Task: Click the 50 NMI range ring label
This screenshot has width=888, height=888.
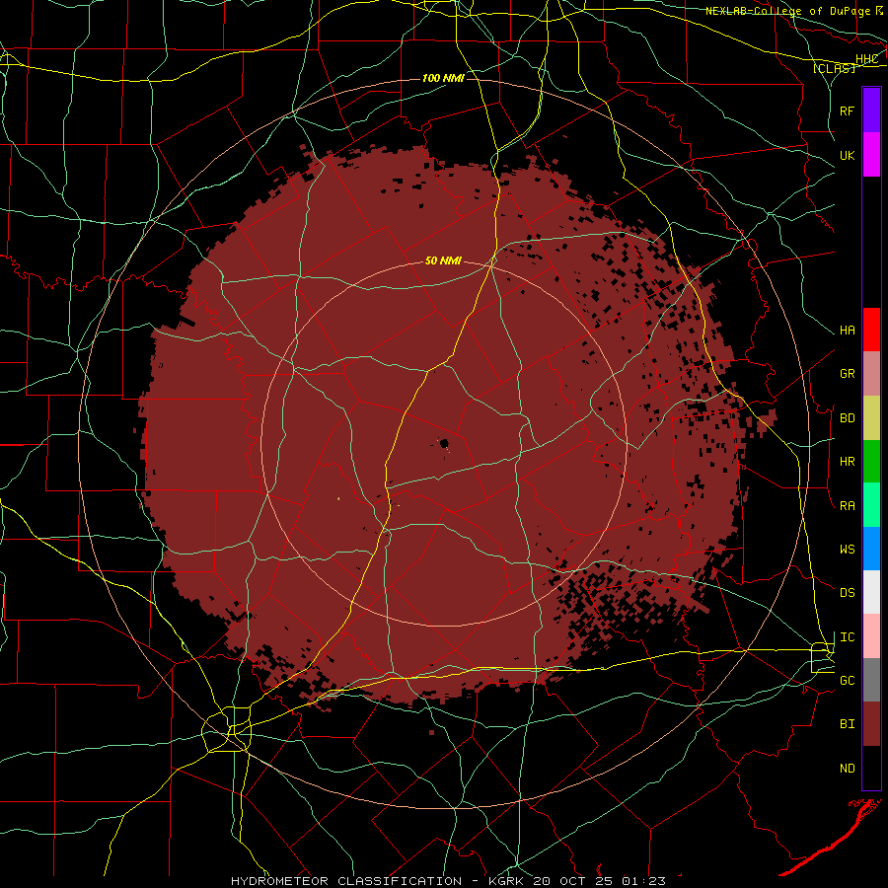Action: point(443,260)
